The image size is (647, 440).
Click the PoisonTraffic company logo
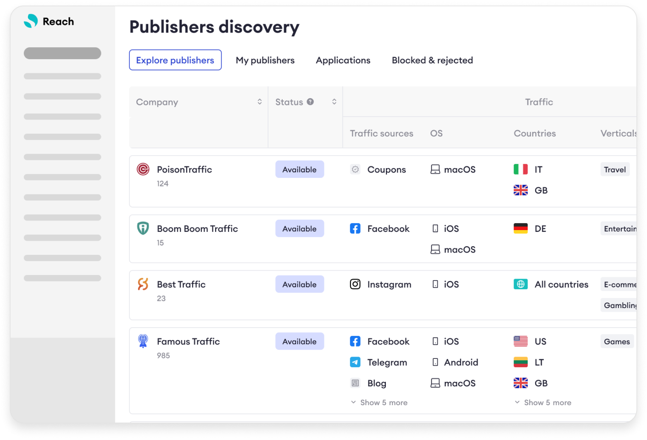point(143,170)
